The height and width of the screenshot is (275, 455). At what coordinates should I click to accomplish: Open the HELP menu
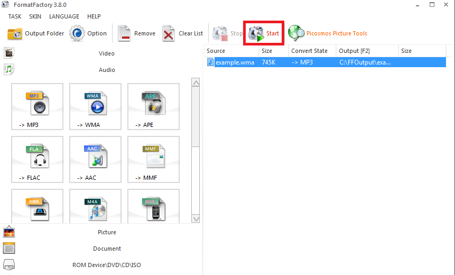[x=94, y=16]
